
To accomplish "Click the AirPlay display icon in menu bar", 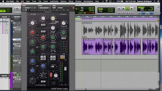I will (110, 1).
